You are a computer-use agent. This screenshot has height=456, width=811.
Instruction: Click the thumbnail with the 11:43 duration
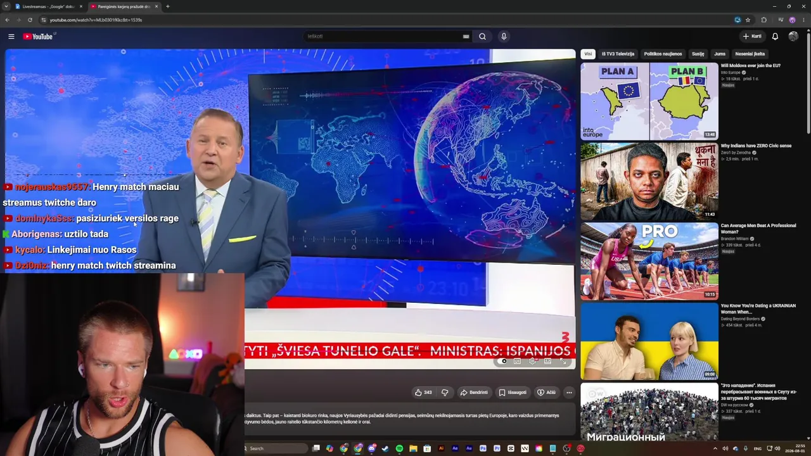click(649, 181)
